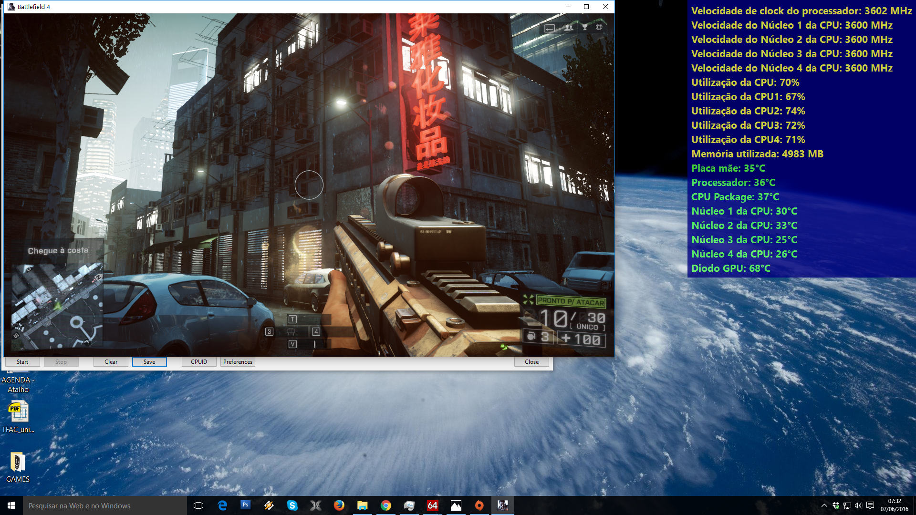Click the T key gadget slot
This screenshot has height=515, width=916.
293,319
